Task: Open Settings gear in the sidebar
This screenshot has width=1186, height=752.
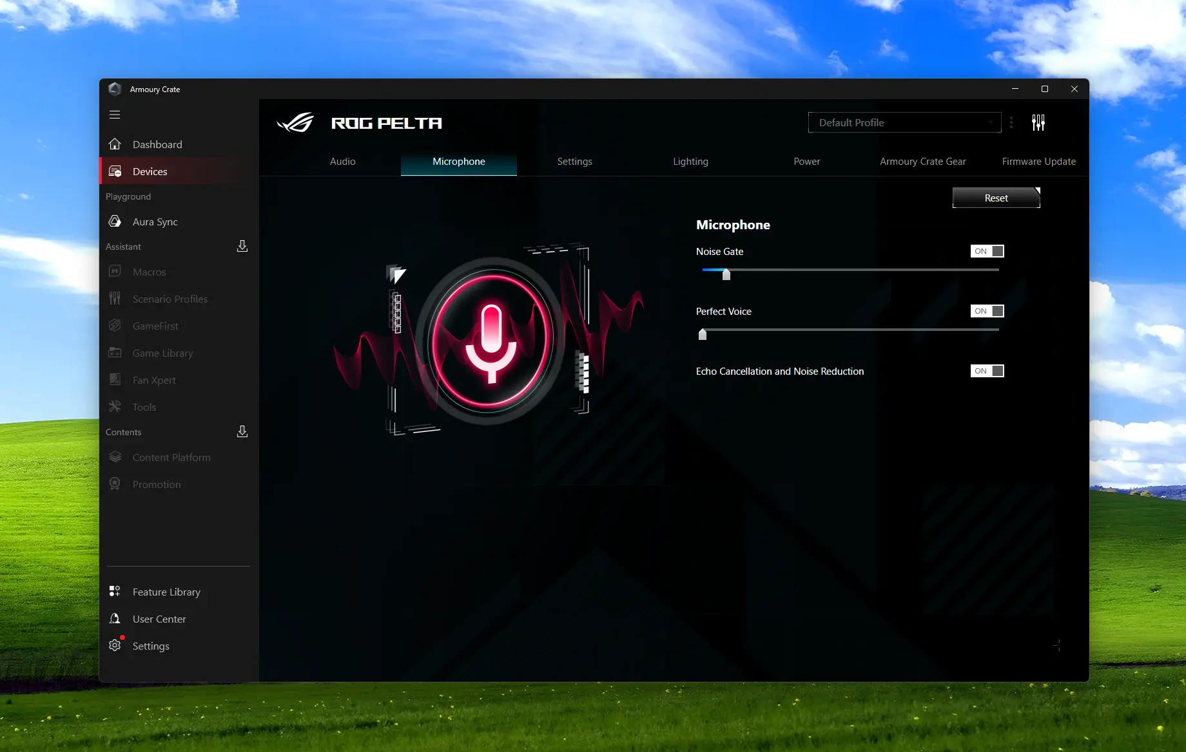Action: point(115,646)
